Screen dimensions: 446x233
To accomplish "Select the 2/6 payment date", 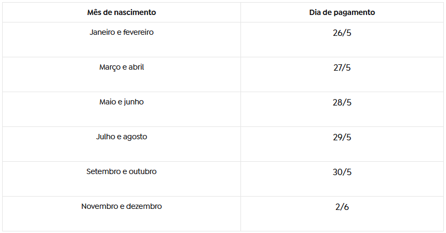I will [x=342, y=207].
